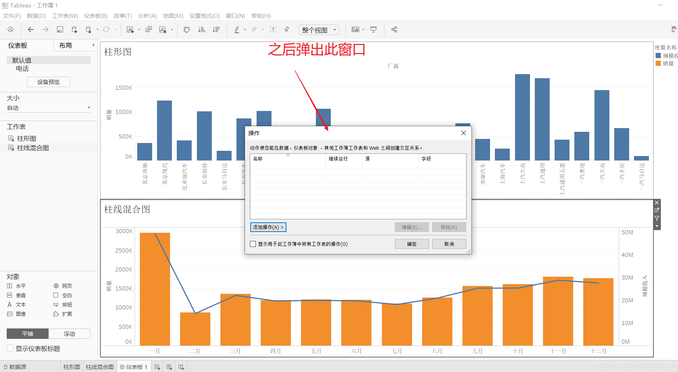
Task: Click the refresh data icon
Action: (x=106, y=29)
